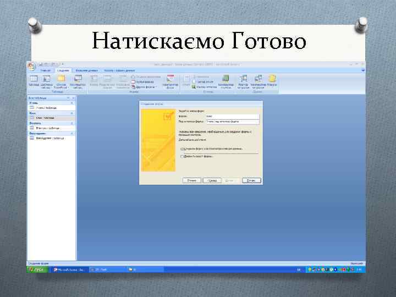Viewport: 396px width, 297px height.
Task: Collapse the Викладання group chevron
Action: (72, 133)
